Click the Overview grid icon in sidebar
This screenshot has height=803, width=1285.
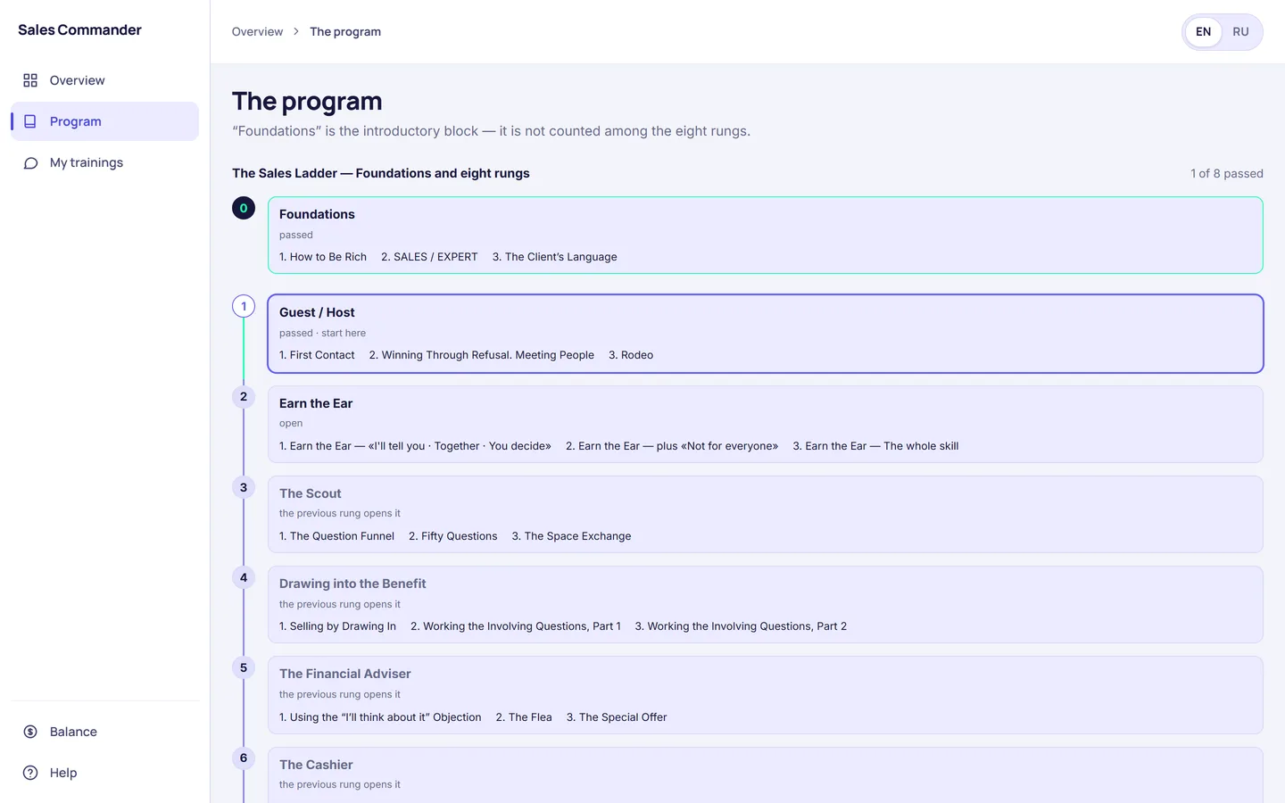click(30, 80)
